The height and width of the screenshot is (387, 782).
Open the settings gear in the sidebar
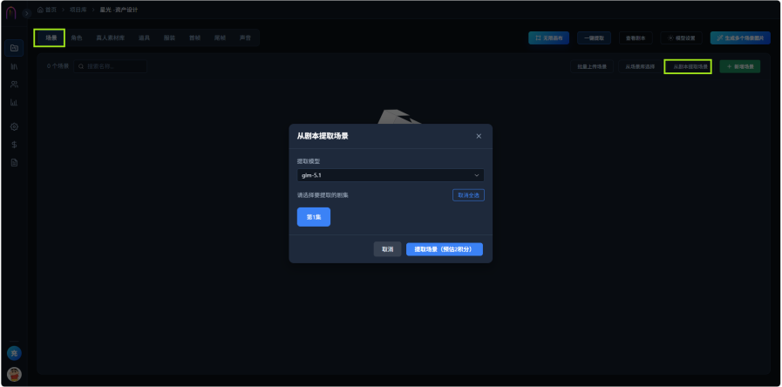coord(14,126)
